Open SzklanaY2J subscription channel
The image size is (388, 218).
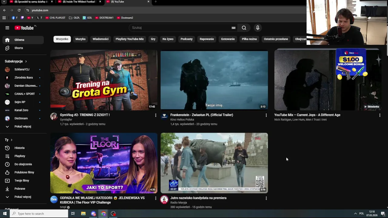(23, 69)
